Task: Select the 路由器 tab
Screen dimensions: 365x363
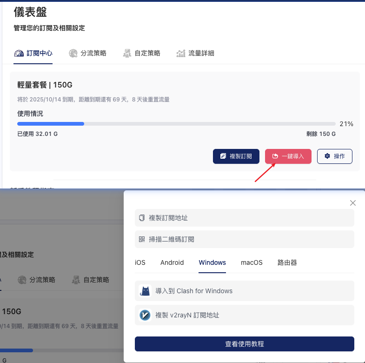Action: click(287, 262)
